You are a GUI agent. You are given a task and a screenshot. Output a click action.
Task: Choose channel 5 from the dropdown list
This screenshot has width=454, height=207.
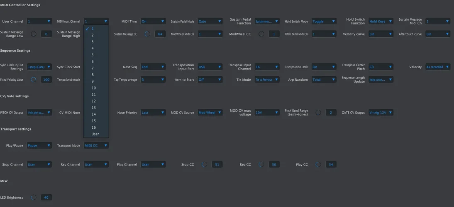tap(96, 55)
